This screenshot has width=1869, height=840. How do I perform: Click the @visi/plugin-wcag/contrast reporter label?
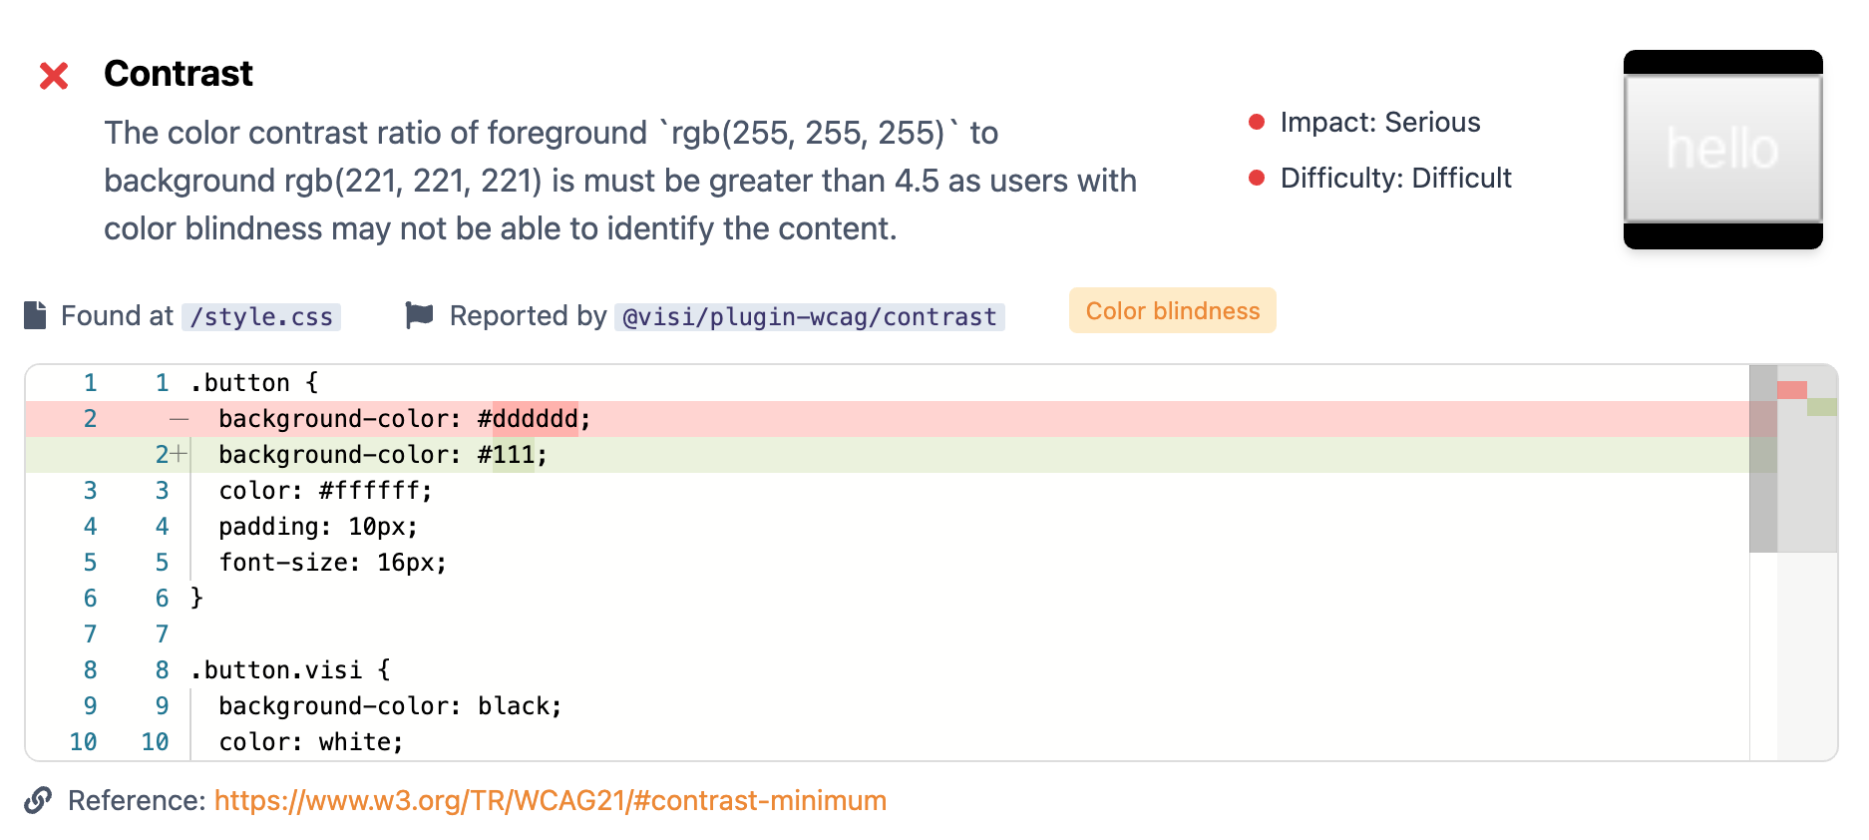tap(809, 317)
